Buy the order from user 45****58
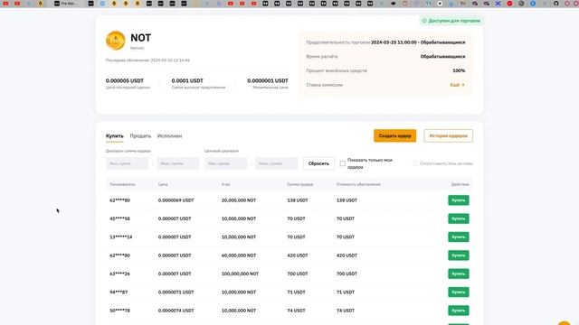 (x=459, y=218)
